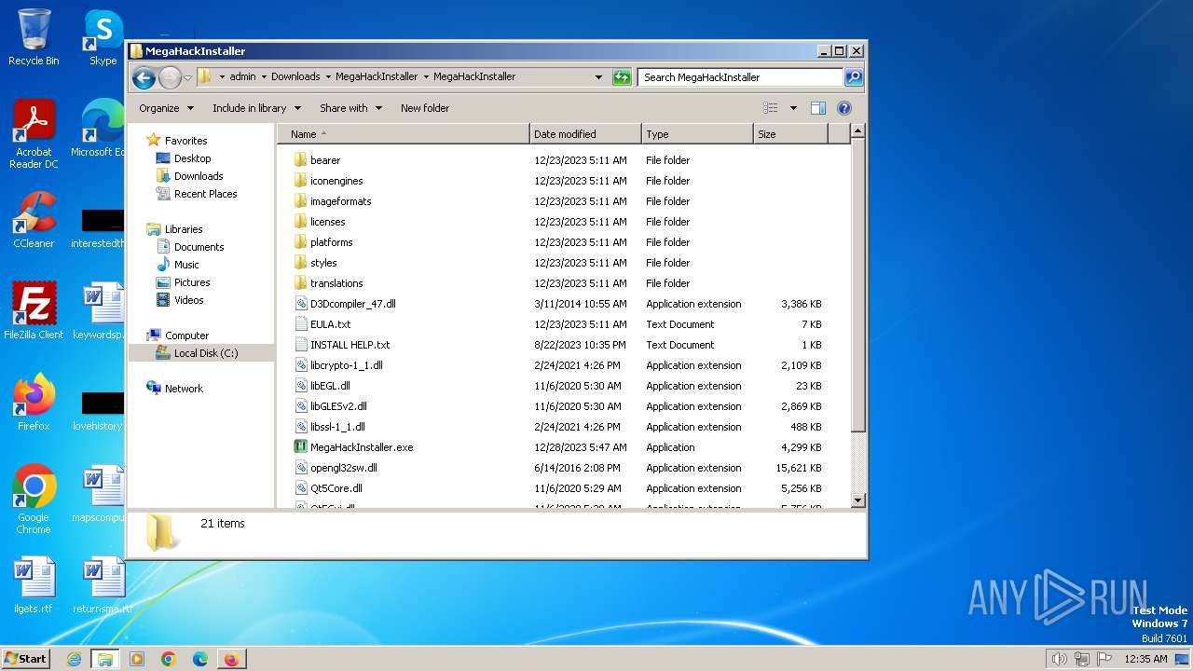Sort files by Name column
Viewport: 1193px width, 671px height.
point(404,134)
